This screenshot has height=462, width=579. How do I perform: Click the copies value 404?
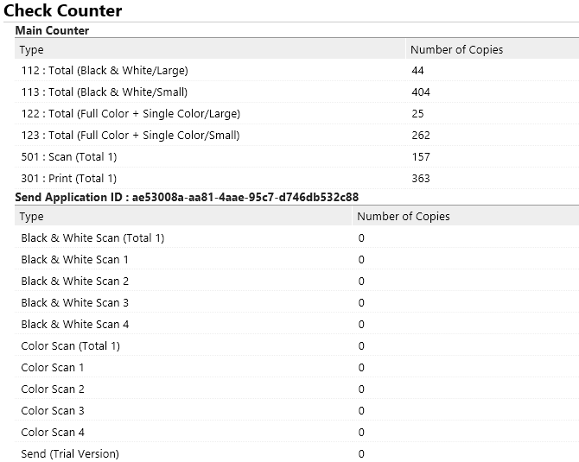coord(421,92)
